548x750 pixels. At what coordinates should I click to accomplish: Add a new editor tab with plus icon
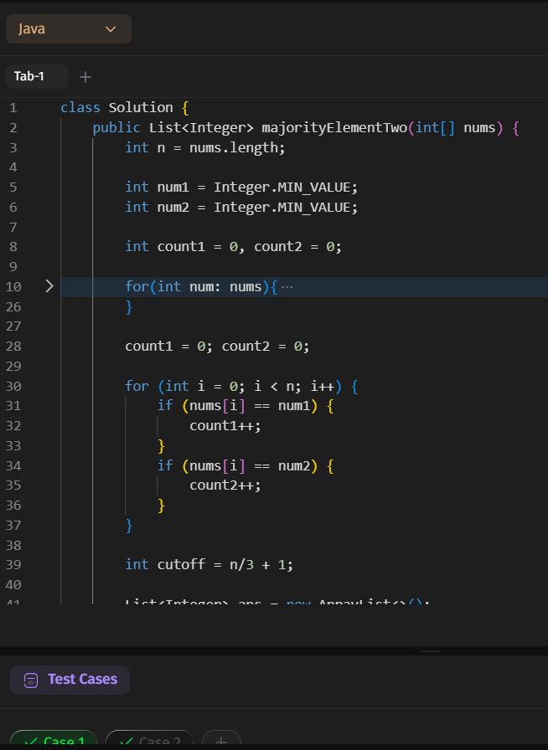point(85,77)
